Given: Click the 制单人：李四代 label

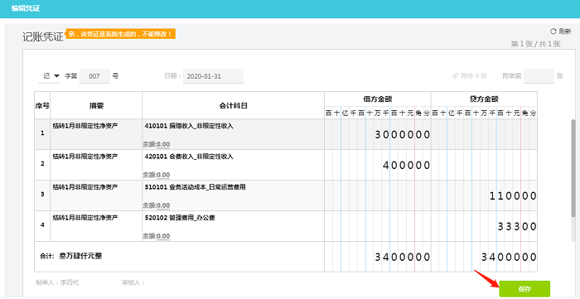Looking at the screenshot, I should [x=57, y=282].
